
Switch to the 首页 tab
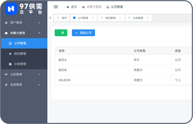[x=62, y=18]
